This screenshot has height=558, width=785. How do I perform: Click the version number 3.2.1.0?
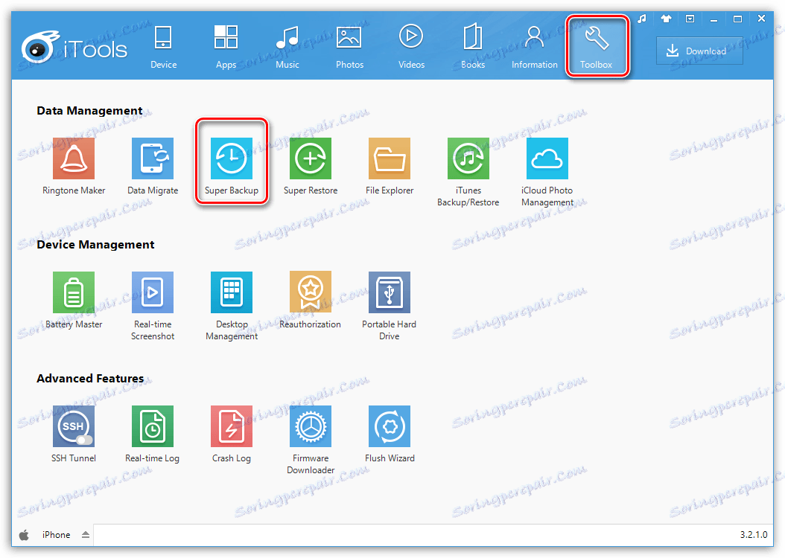754,535
